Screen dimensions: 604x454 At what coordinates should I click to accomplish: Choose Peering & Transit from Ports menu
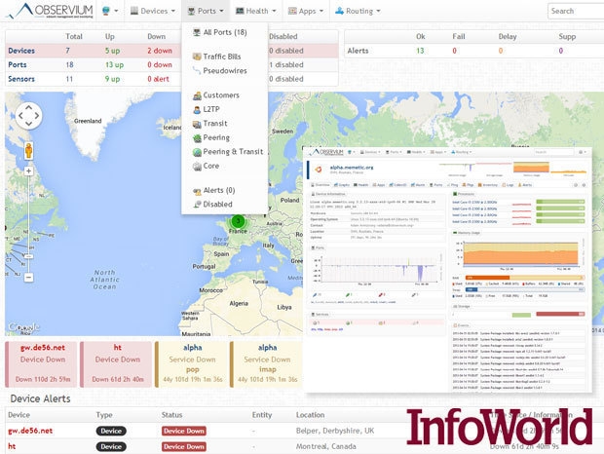point(233,152)
